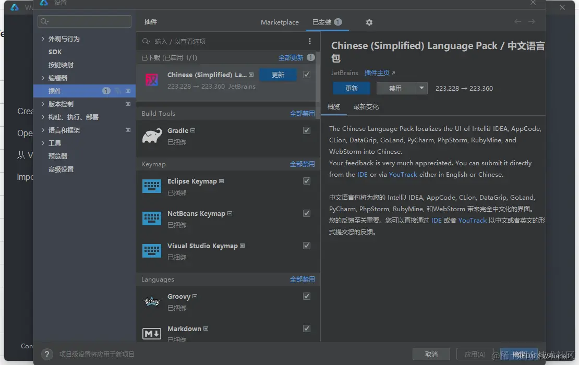Click the Markdown plugin icon
The image size is (579, 365).
pos(152,334)
